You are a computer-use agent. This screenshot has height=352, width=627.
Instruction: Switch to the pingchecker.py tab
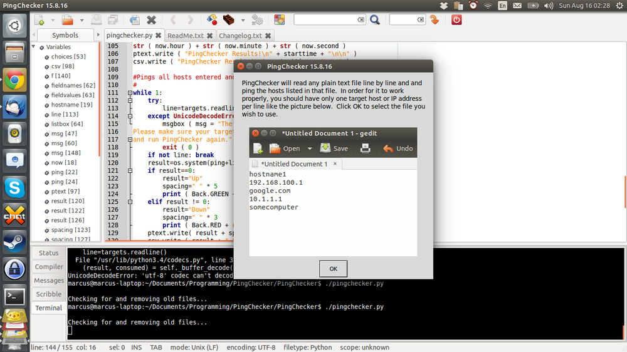click(130, 35)
